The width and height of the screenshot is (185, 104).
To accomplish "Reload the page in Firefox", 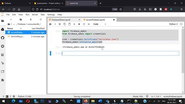I will [14, 9].
